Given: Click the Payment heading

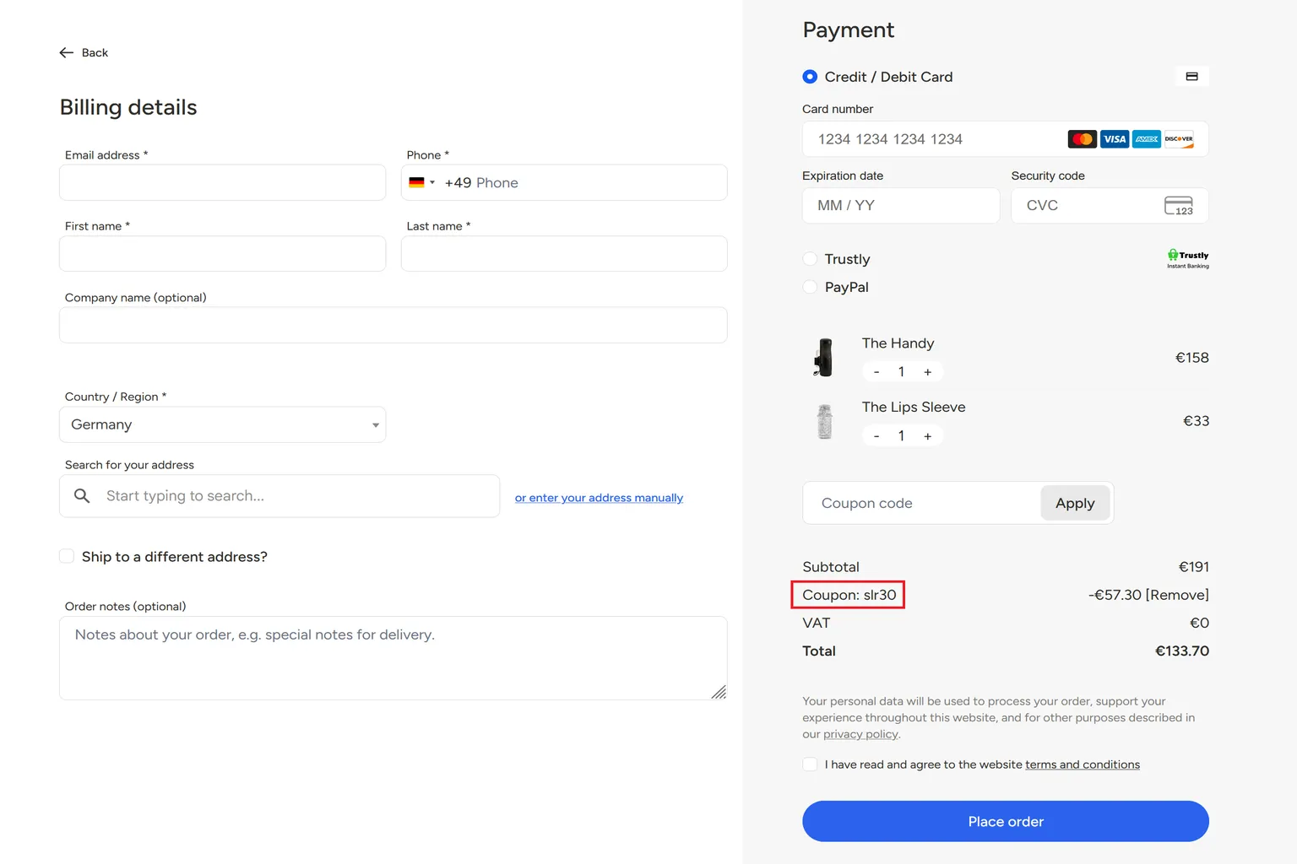Looking at the screenshot, I should click(x=848, y=30).
